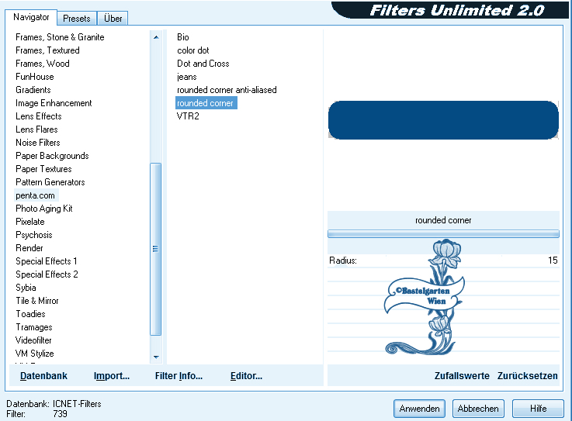
Task: Select the FunHouse category
Action: 35,77
